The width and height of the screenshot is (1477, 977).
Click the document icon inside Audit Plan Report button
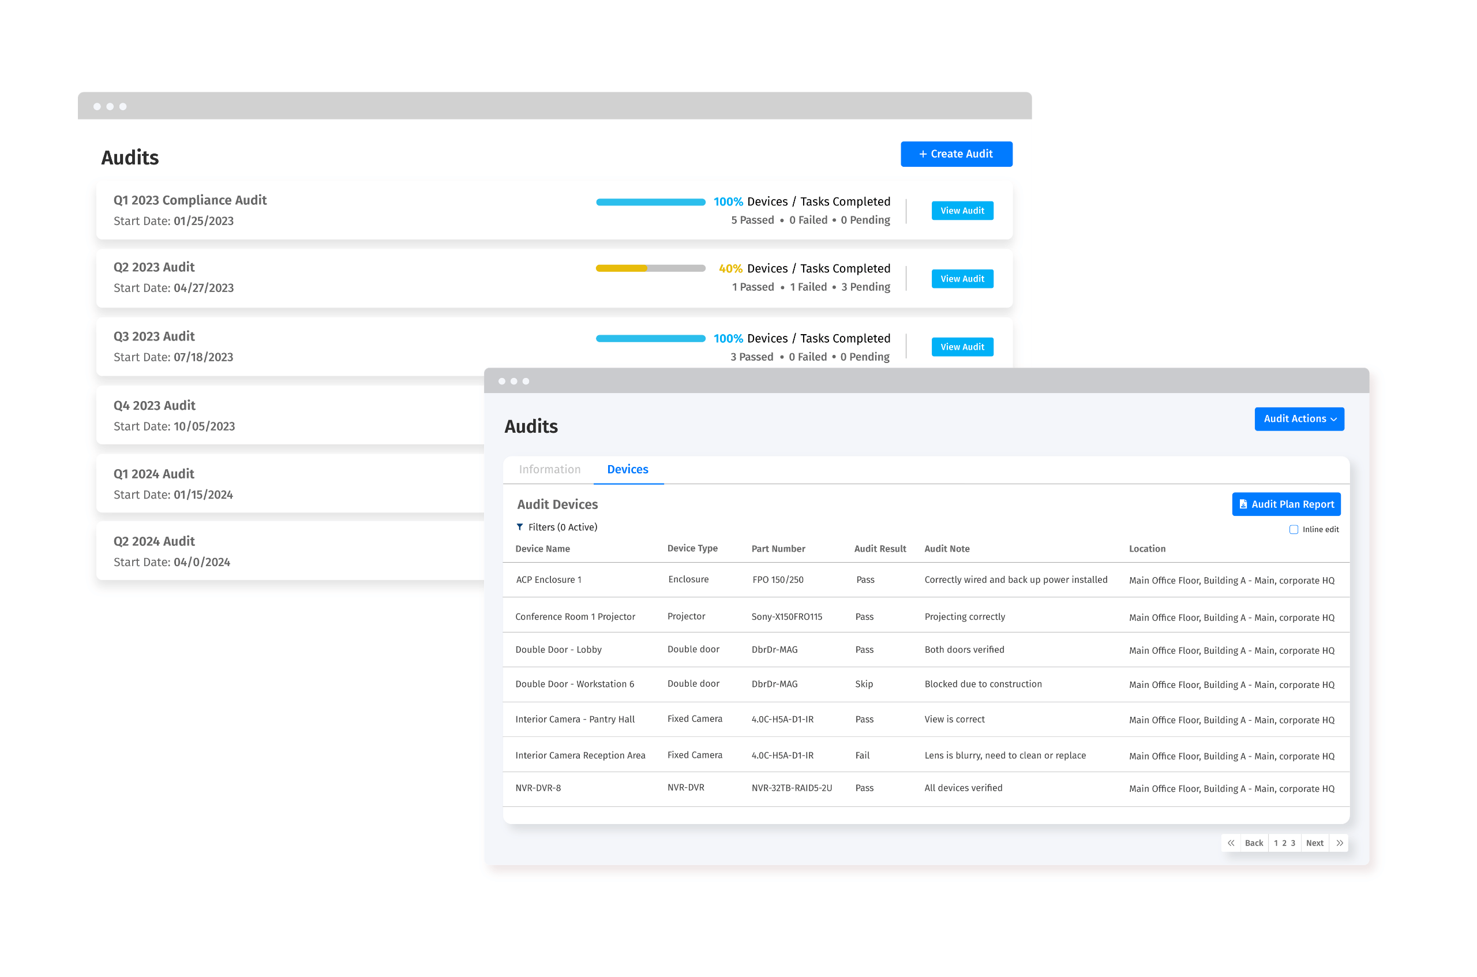click(x=1243, y=504)
